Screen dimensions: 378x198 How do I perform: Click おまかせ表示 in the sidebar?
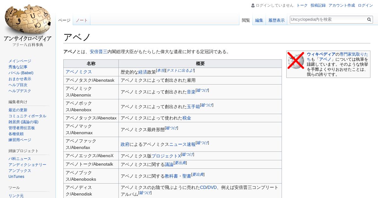click(20, 79)
